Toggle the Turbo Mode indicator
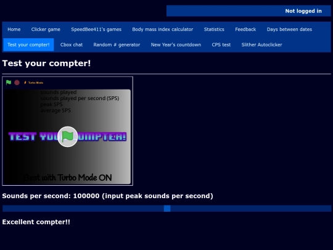The image size is (333, 250). 33,83
